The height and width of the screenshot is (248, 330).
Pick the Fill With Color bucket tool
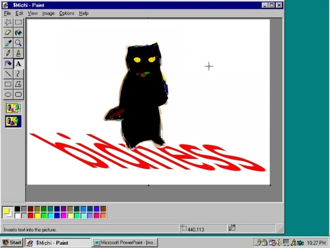point(18,33)
